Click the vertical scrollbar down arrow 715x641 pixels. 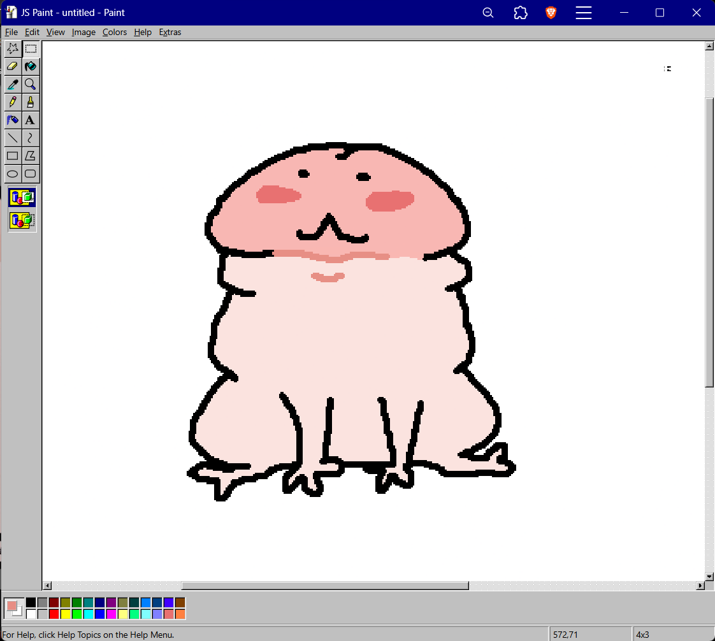coord(709,577)
